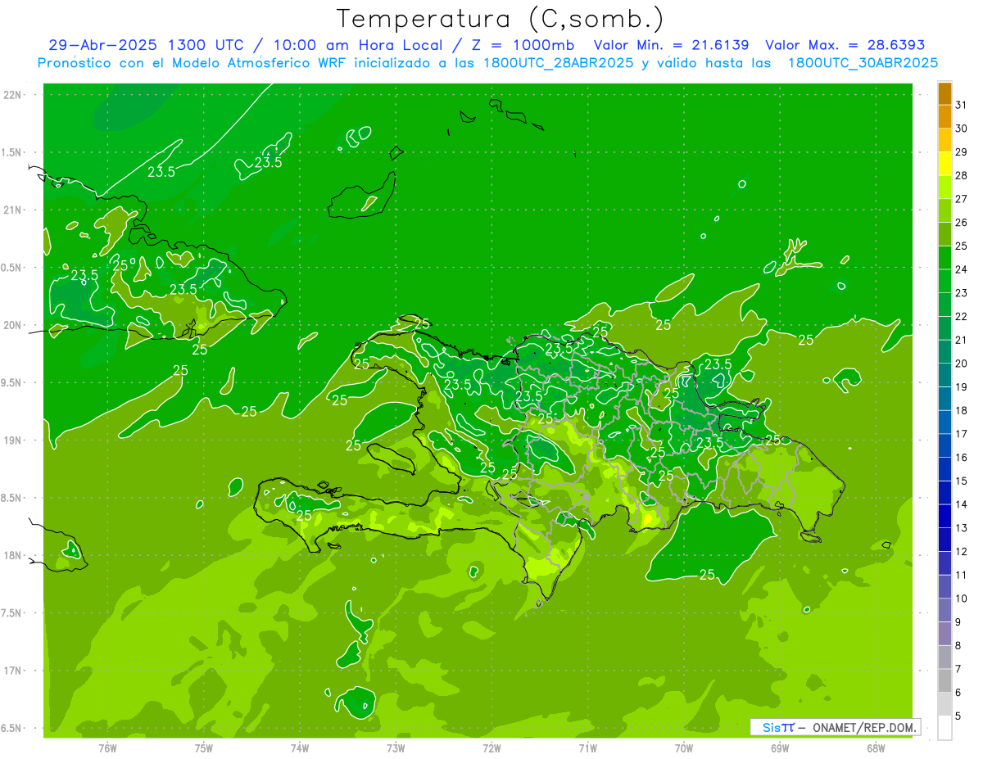The height and width of the screenshot is (759, 983).
Task: Click the "19N" latitude label
Action: click(x=13, y=440)
